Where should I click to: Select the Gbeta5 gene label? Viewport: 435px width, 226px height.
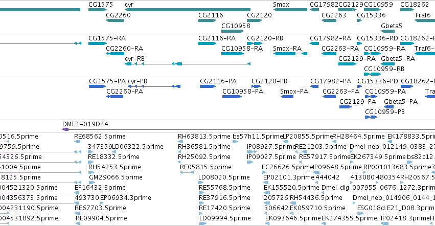[x=392, y=26]
